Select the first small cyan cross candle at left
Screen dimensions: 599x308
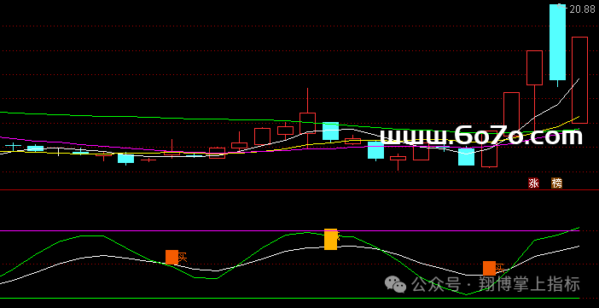pyautogui.click(x=13, y=147)
